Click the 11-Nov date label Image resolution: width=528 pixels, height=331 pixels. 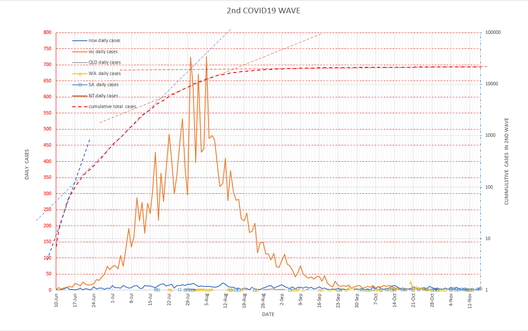470,301
